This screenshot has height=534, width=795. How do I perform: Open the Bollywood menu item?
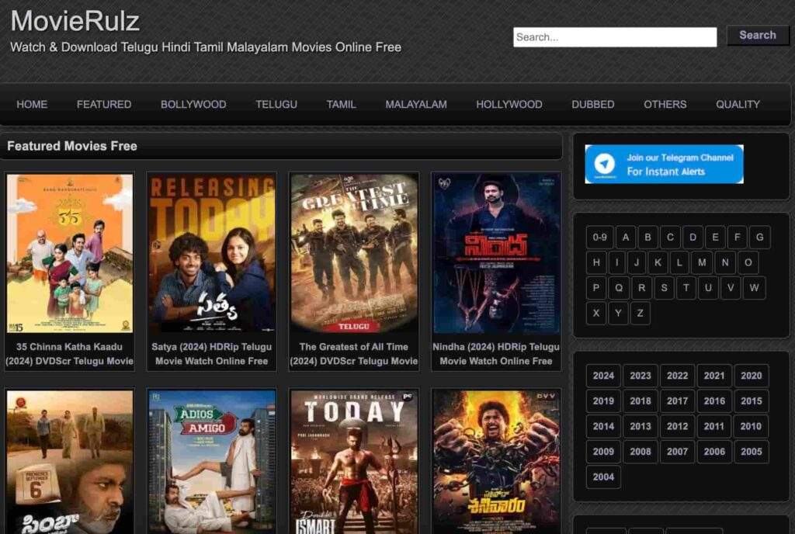(193, 104)
